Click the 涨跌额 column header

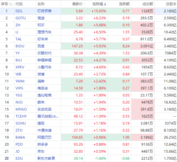coord(125,4)
